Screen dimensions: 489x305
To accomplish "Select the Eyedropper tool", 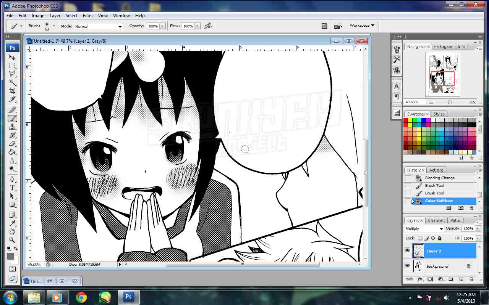I will pyautogui.click(x=12, y=223).
